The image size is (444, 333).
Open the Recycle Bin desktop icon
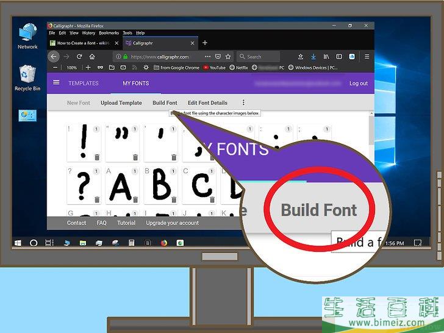click(x=27, y=78)
